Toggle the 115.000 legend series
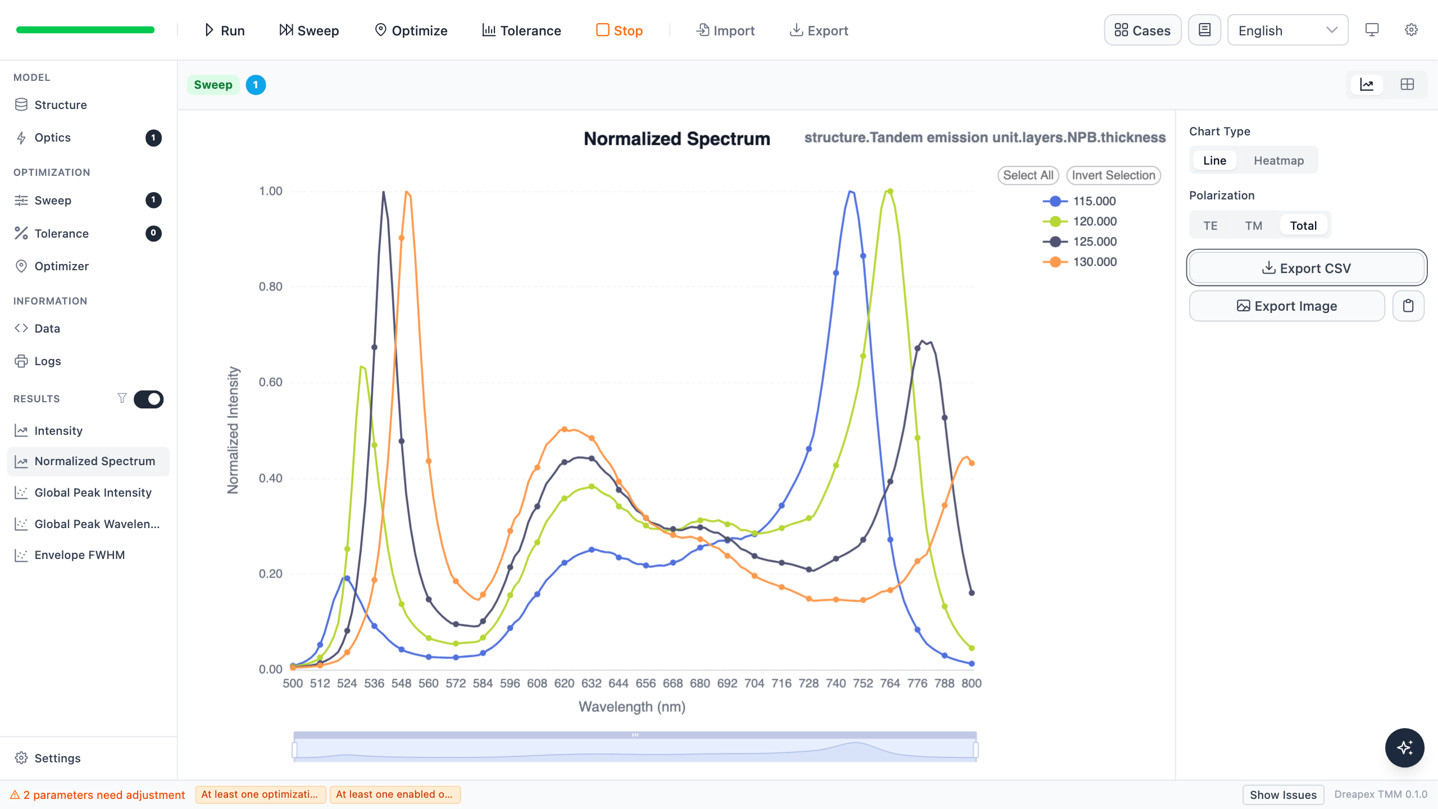 1079,201
